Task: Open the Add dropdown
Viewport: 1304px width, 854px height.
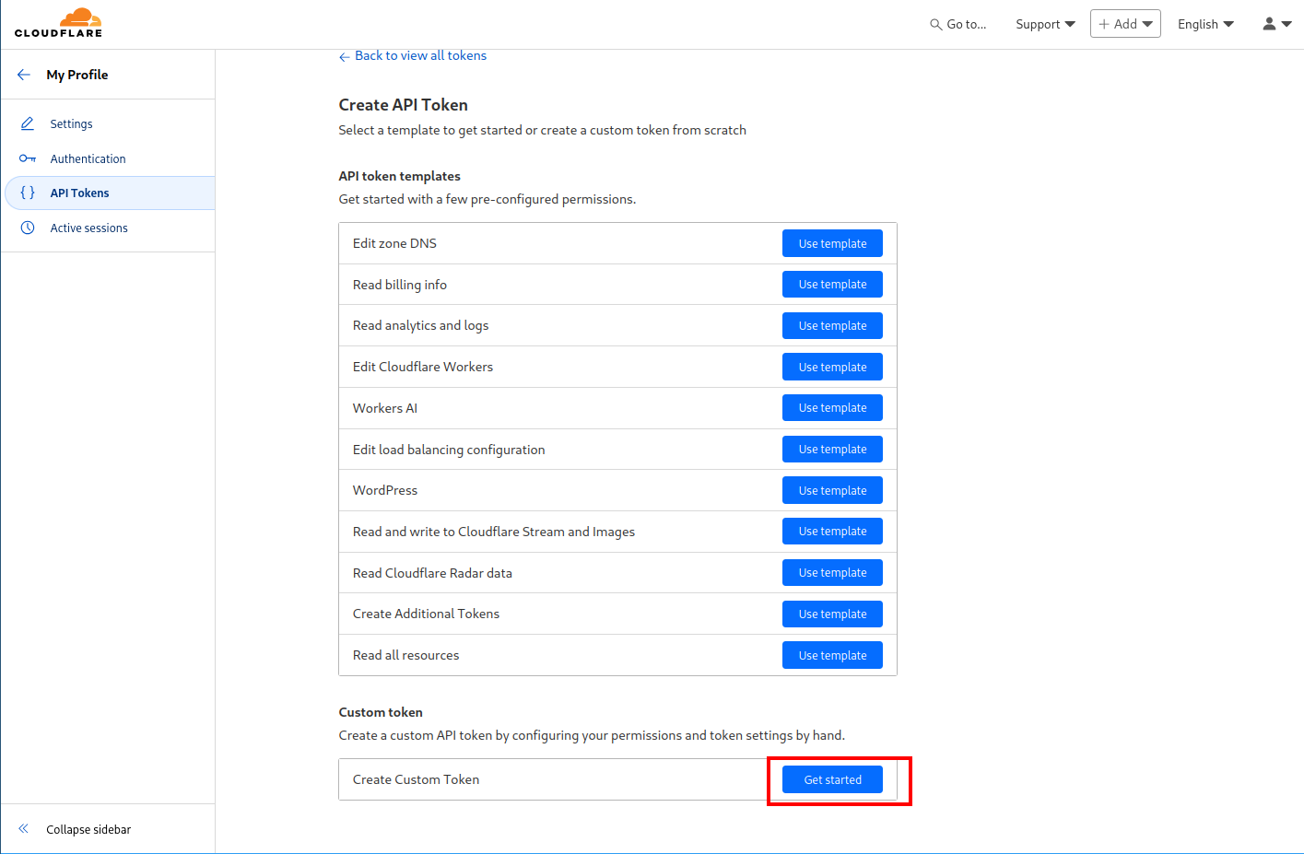Action: tap(1125, 24)
